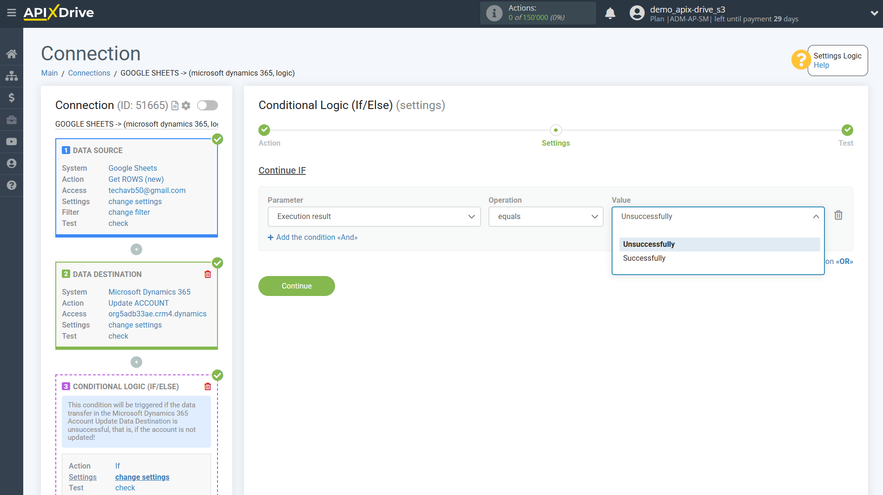
Task: Click Update ACCOUNT action link
Action: click(138, 303)
